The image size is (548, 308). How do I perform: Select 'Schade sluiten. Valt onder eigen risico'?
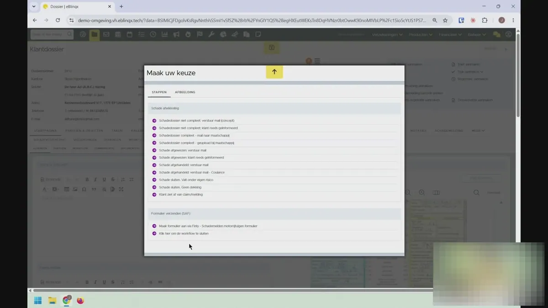(187, 180)
